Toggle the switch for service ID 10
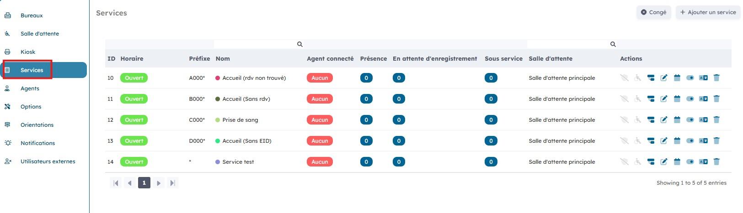This screenshot has height=213, width=743. click(x=690, y=78)
